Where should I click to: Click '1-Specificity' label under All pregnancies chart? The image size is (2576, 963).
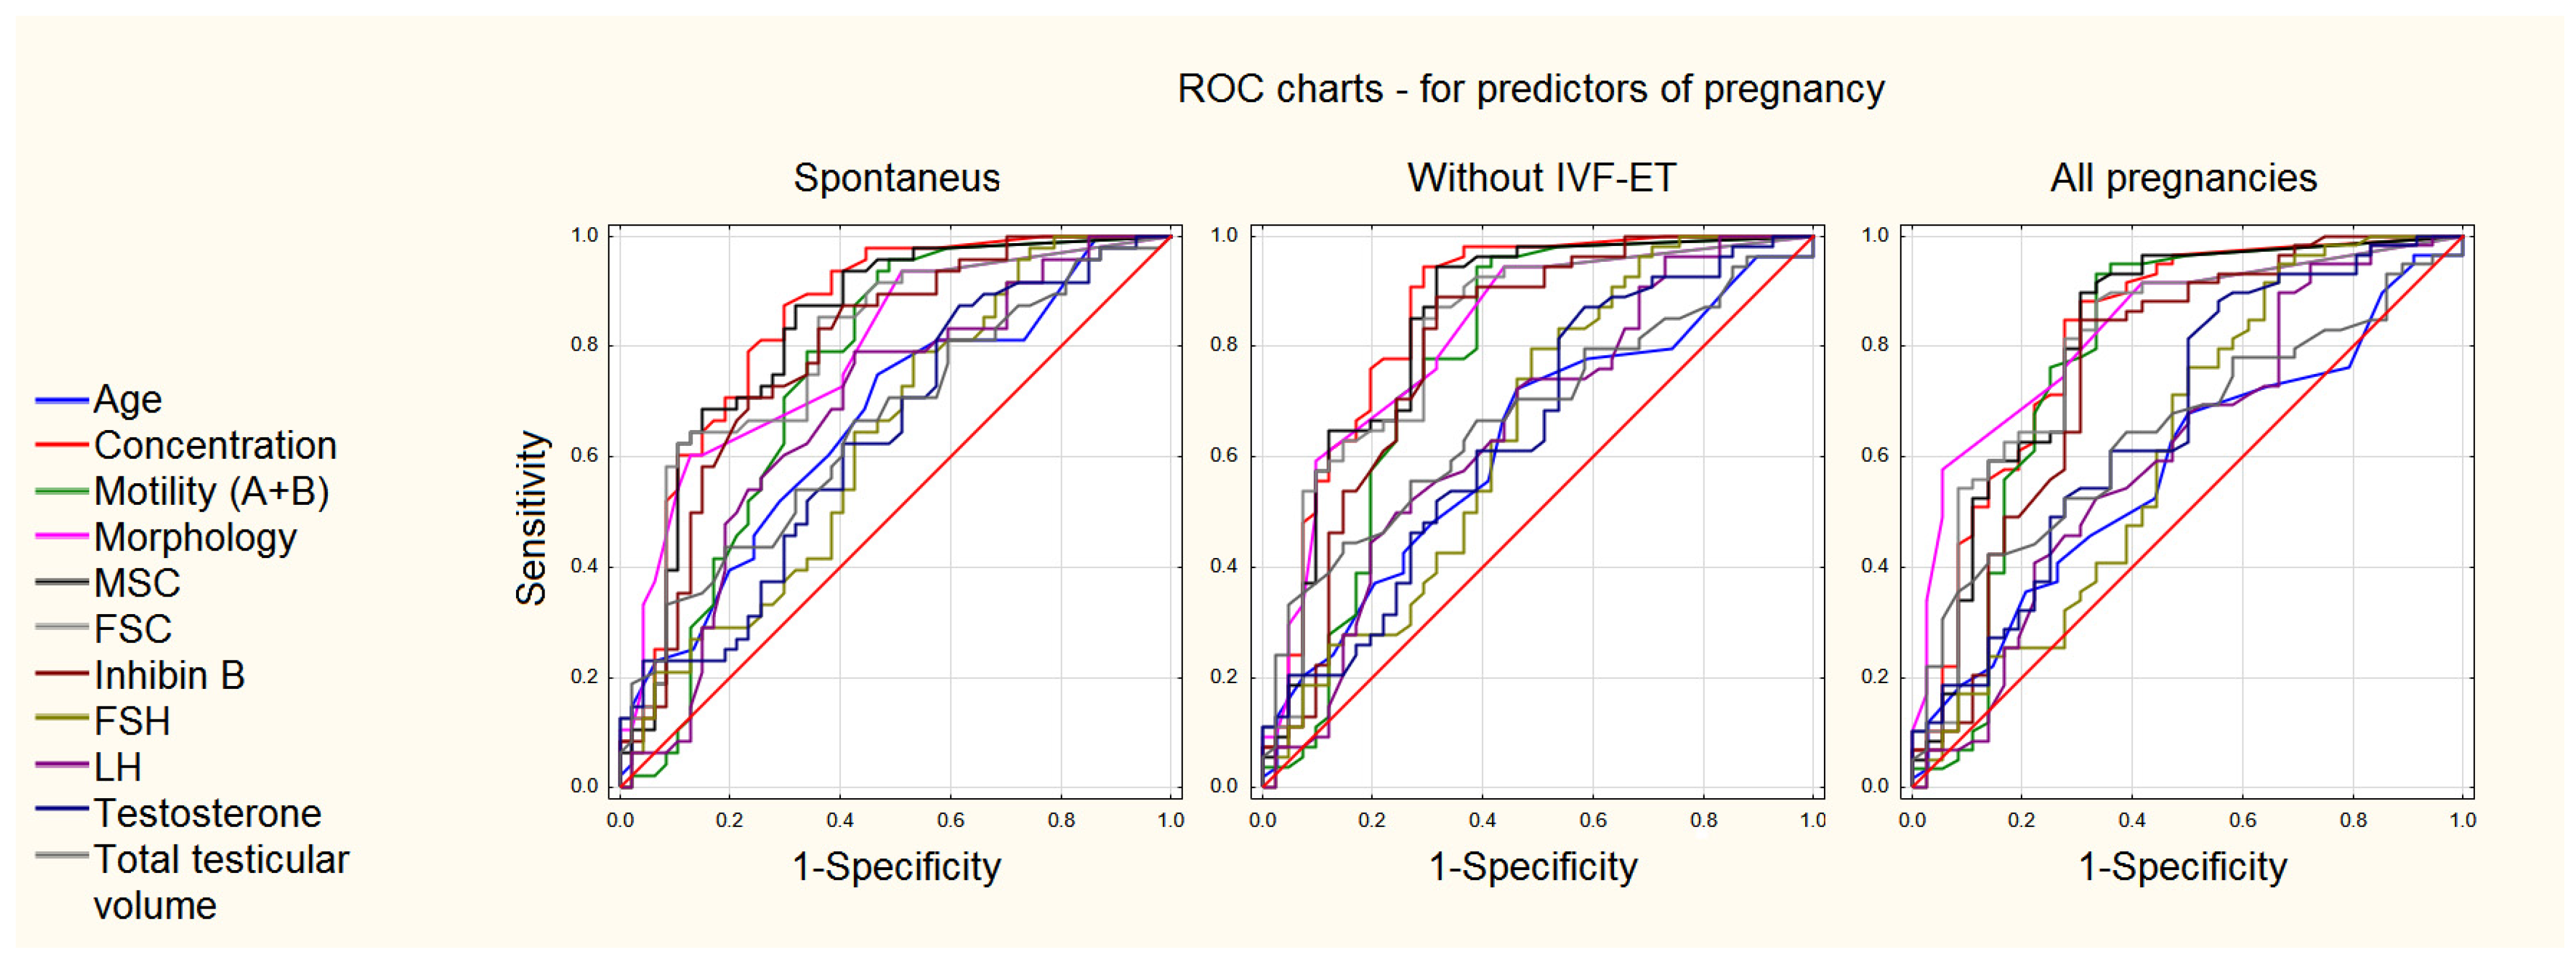(x=2182, y=866)
